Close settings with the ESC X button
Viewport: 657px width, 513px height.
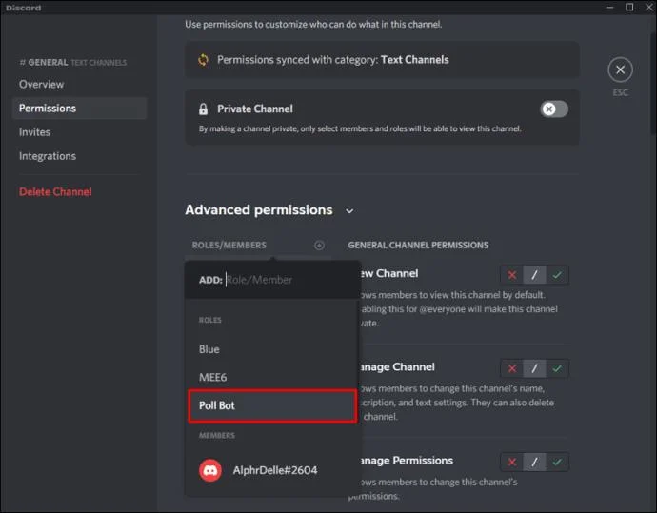[x=620, y=69]
